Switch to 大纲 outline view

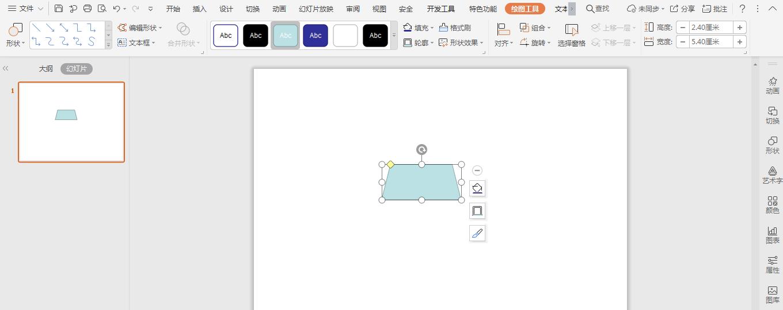coord(46,69)
